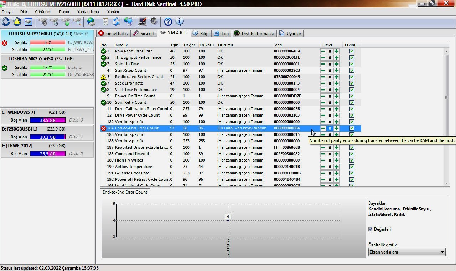456x271 pixels.
Task: Click the monitor with pen configuration icon
Action: [142, 22]
